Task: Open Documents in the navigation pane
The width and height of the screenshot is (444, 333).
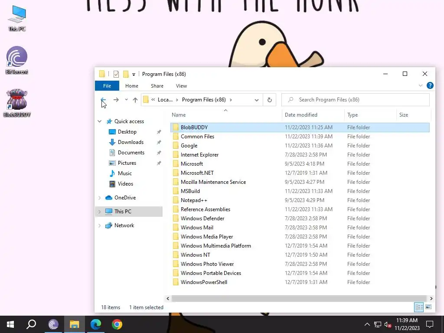Action: pos(131,153)
